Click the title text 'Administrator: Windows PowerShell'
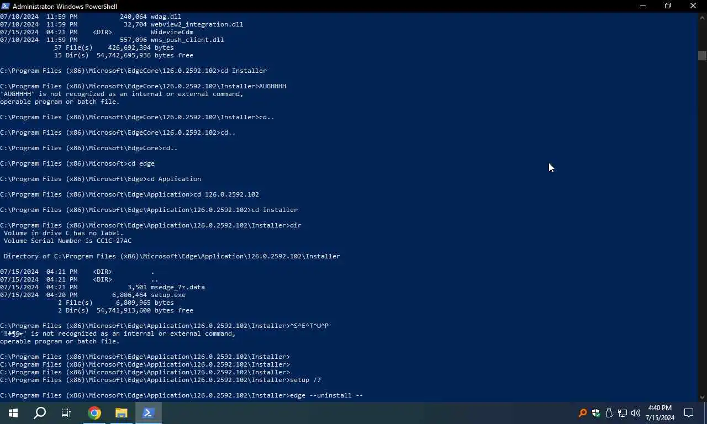Image resolution: width=707 pixels, height=424 pixels. point(65,6)
